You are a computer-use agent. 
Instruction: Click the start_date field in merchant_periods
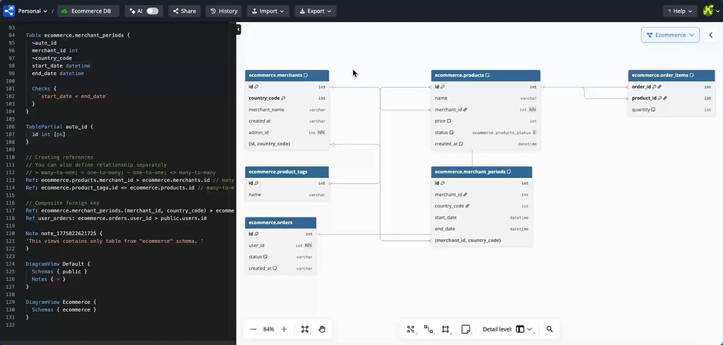[482, 217]
